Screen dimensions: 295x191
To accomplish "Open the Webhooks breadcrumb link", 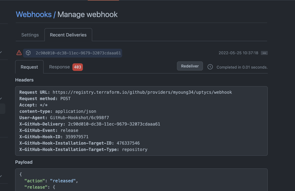I will click(x=34, y=14).
